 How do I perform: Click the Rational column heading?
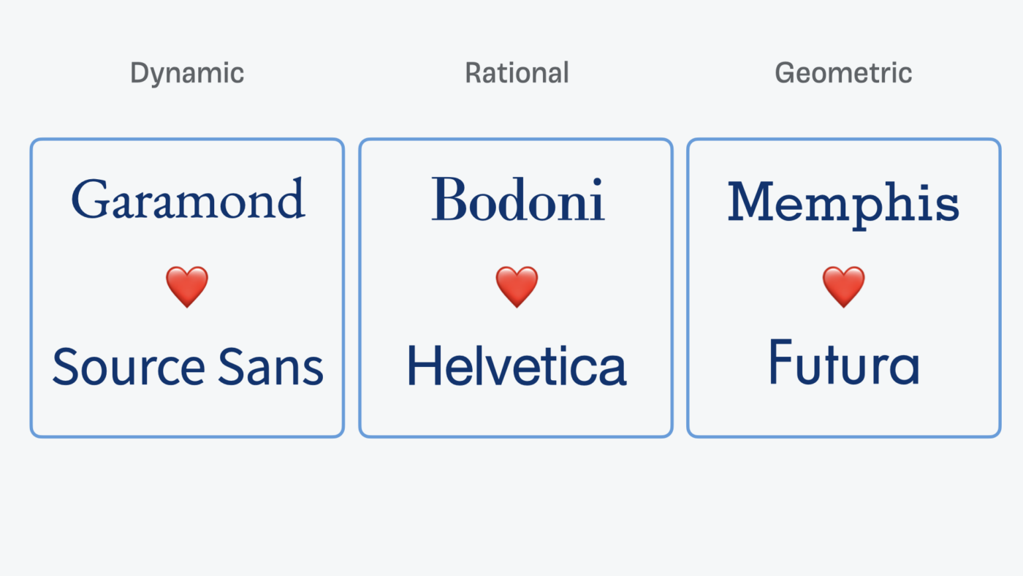(x=517, y=73)
